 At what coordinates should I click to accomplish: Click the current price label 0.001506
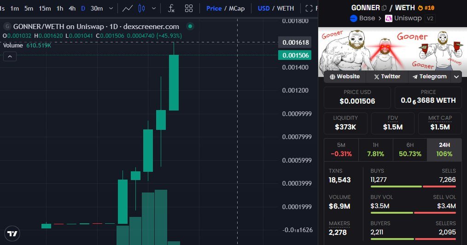tap(295, 55)
